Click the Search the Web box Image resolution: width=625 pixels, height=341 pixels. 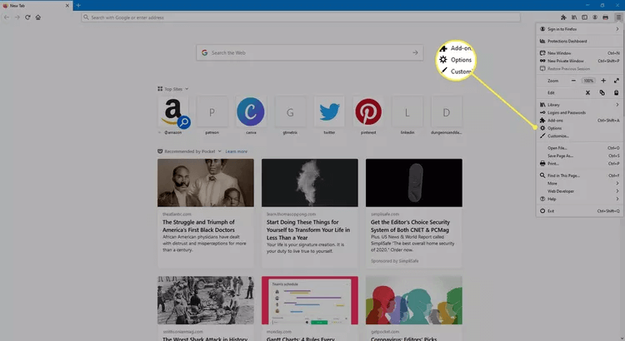click(310, 52)
